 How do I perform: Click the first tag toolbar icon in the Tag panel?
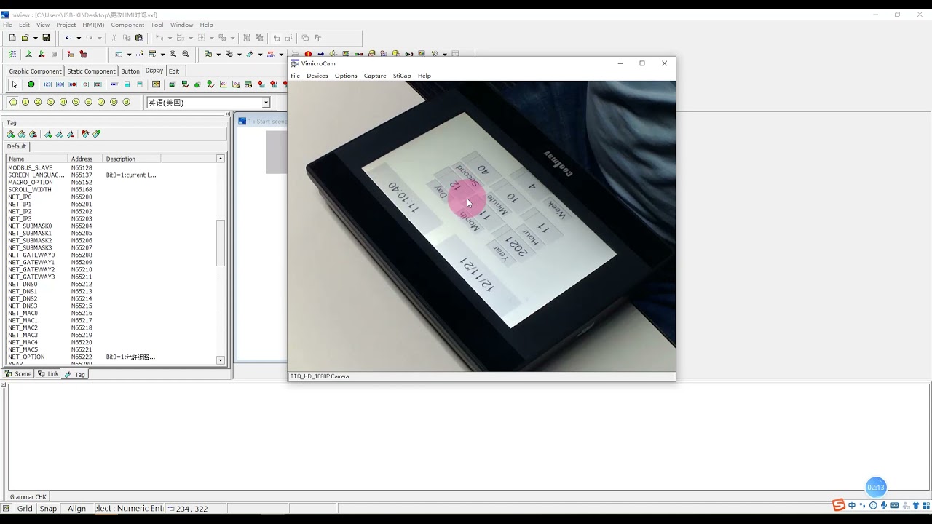(11, 134)
